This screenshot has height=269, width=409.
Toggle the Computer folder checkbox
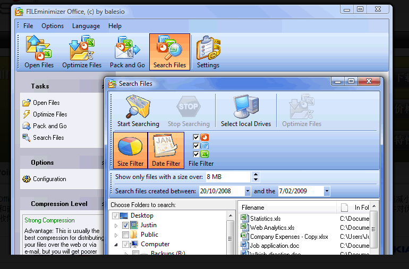pos(125,244)
